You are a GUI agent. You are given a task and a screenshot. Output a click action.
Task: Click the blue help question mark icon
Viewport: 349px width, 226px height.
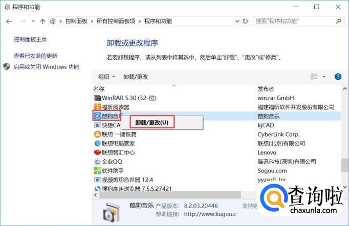tap(338, 77)
